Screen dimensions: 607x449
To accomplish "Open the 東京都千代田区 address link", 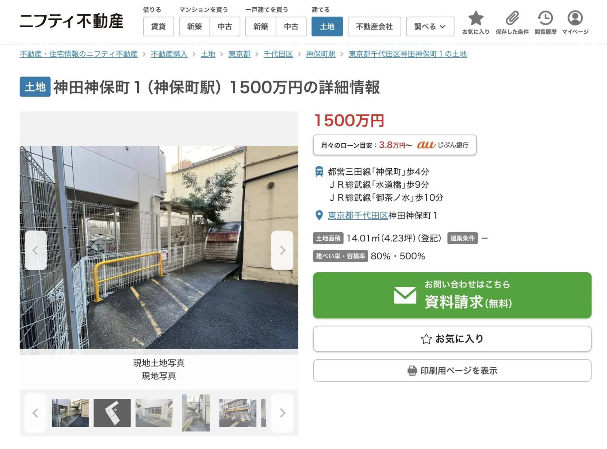I will 358,216.
